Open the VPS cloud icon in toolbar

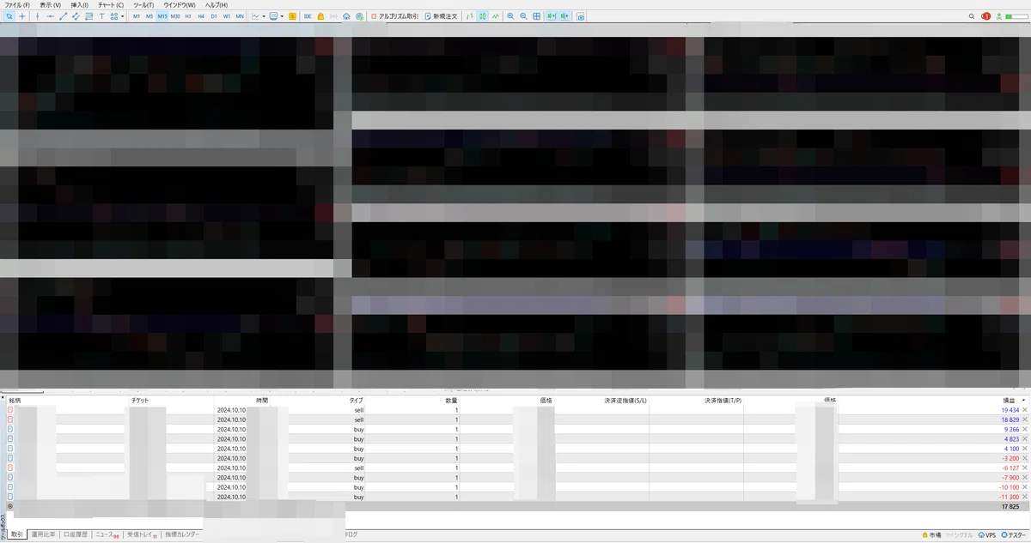[x=346, y=16]
